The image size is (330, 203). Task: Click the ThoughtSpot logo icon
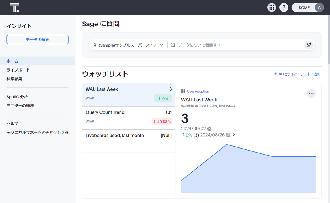pos(14,8)
